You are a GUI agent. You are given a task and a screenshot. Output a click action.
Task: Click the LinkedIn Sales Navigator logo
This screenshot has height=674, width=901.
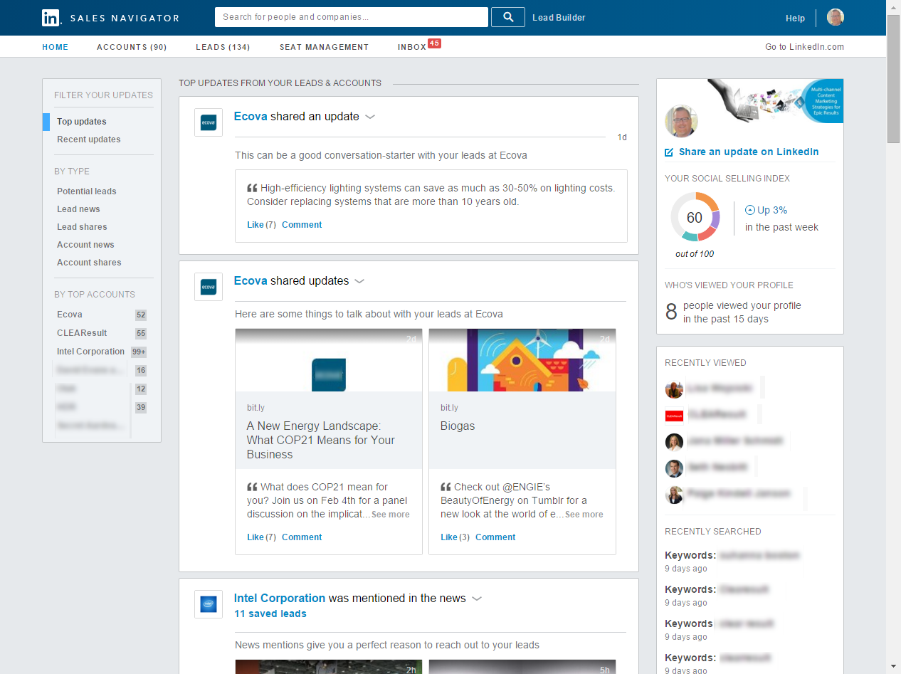[110, 18]
